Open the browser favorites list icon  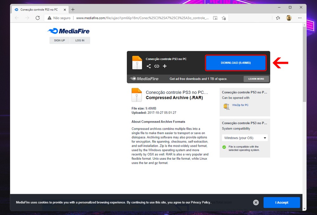tap(278, 18)
